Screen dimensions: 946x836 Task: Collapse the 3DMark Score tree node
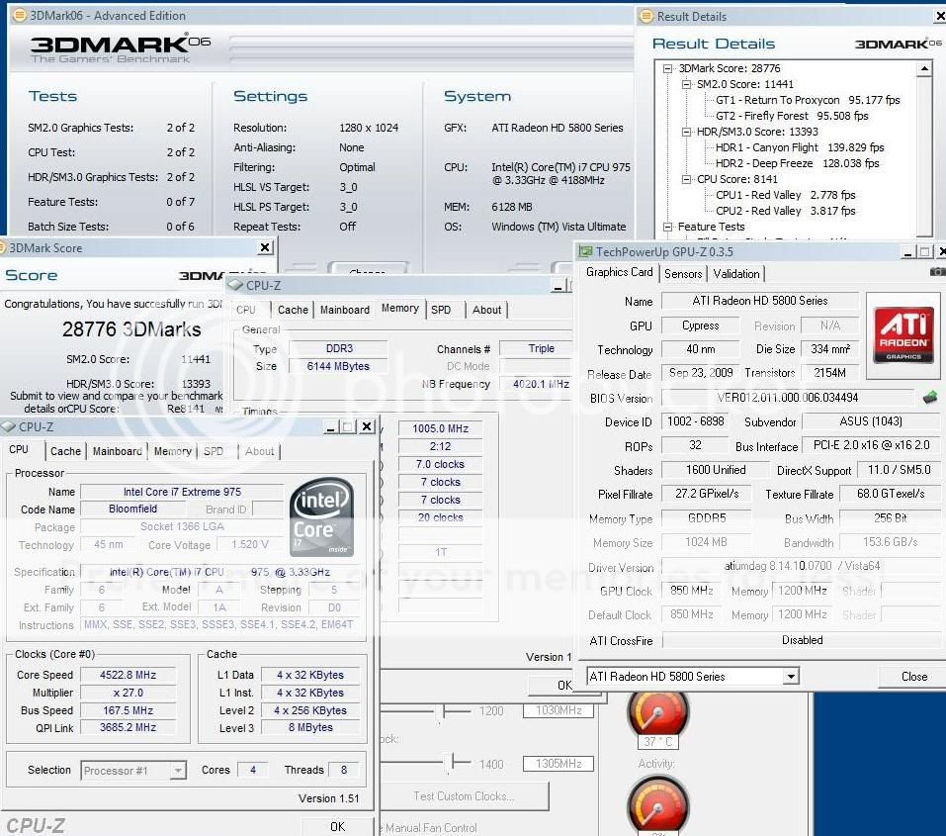[669, 69]
